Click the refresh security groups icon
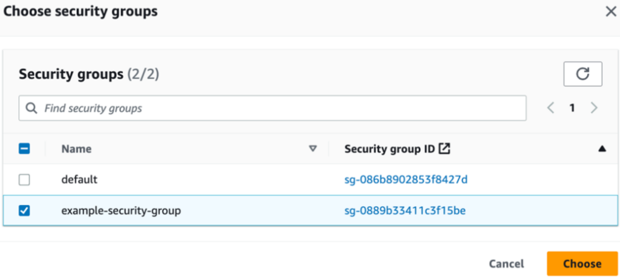620x278 pixels. pyautogui.click(x=582, y=74)
